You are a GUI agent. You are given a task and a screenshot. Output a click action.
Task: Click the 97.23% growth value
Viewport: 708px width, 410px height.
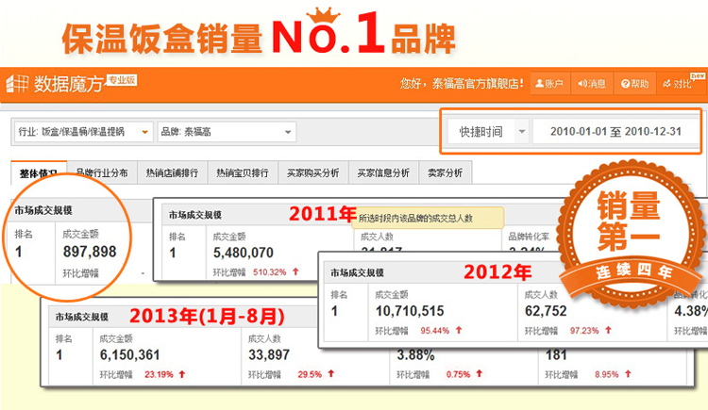(x=584, y=331)
